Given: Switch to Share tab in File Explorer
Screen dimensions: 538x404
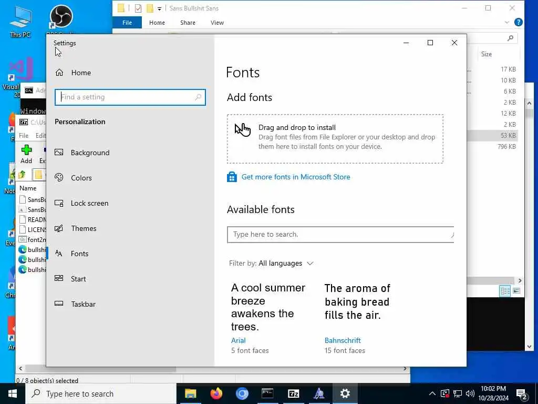Looking at the screenshot, I should click(x=188, y=23).
